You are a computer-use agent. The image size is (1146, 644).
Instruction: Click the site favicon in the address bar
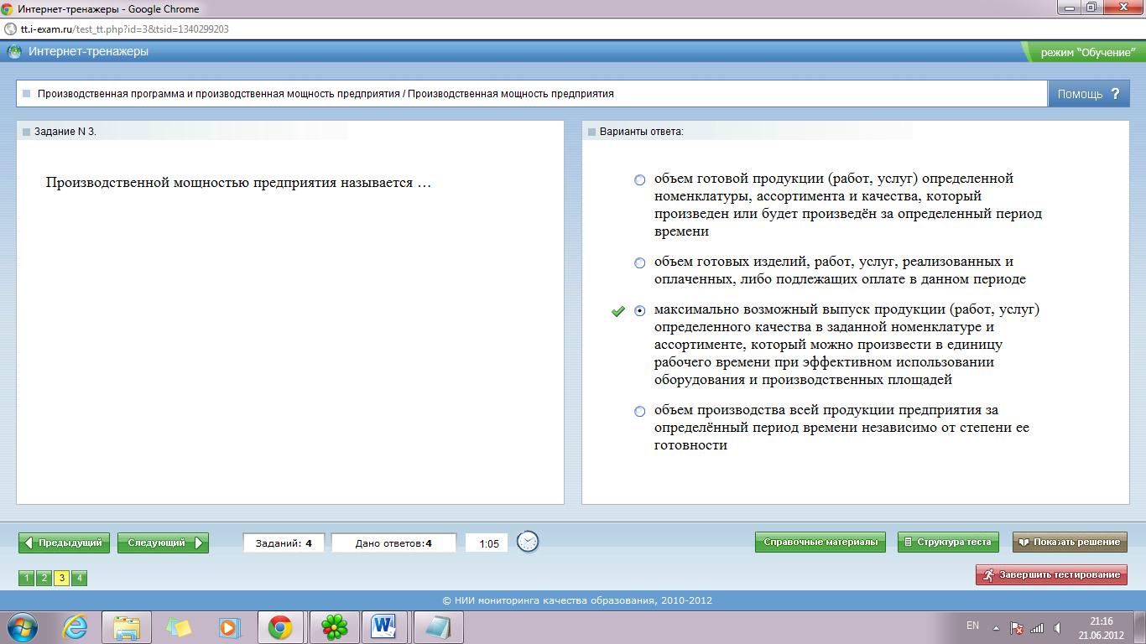(10, 29)
